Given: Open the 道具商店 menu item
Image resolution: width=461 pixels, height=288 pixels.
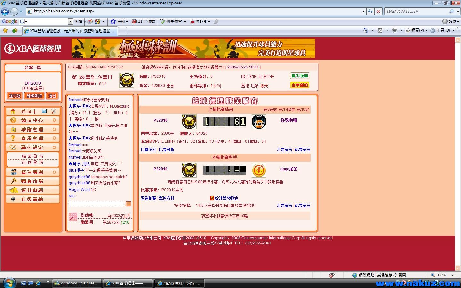Looking at the screenshot, I should pos(32,190).
